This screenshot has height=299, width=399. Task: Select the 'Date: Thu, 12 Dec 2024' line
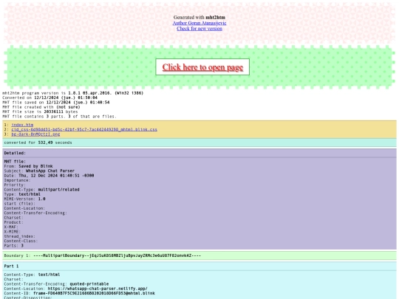click(49, 176)
